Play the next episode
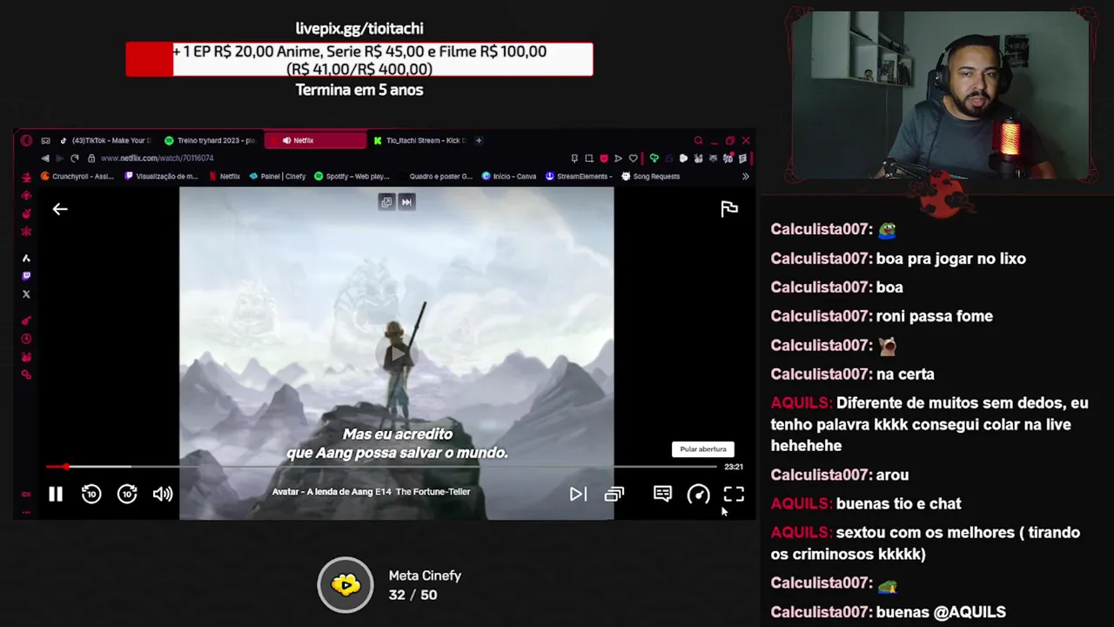The width and height of the screenshot is (1114, 627). 577,495
